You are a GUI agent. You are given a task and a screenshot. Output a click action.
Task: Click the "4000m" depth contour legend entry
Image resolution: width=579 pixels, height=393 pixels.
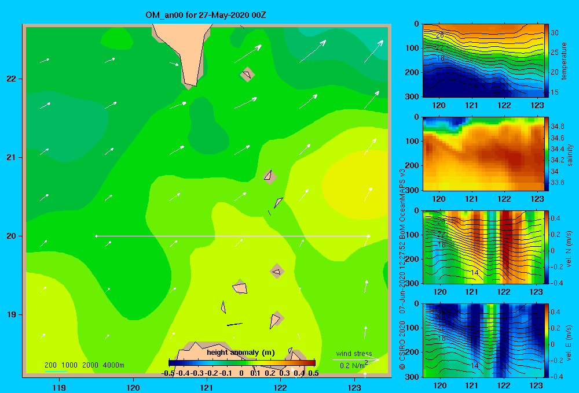[113, 365]
